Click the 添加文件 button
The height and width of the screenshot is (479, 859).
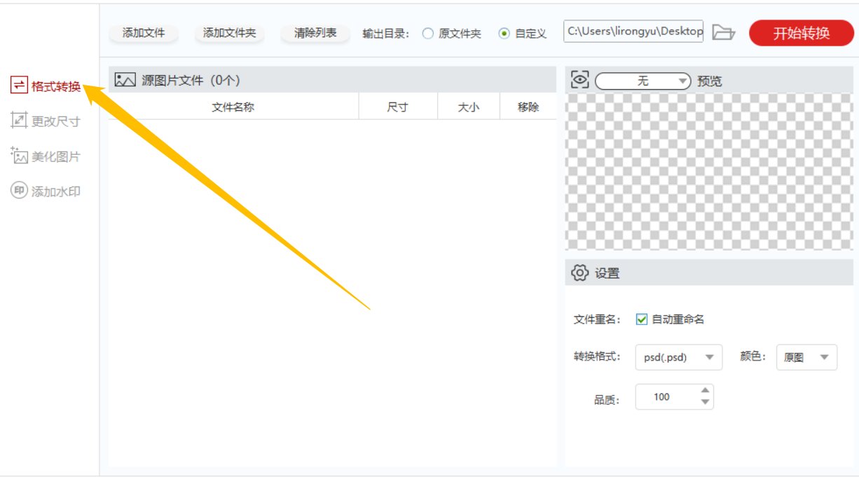click(x=144, y=32)
